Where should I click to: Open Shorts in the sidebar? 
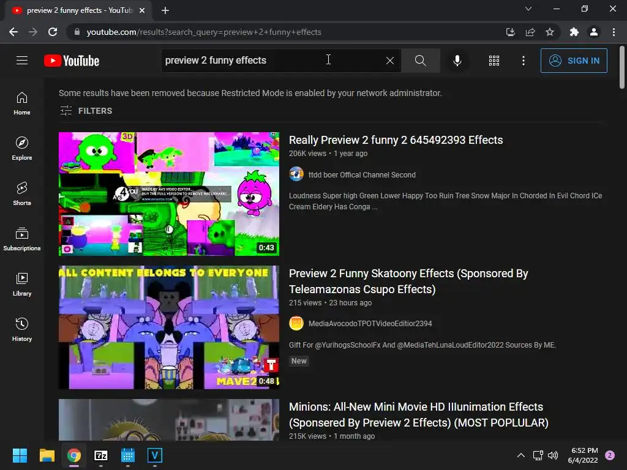coord(22,194)
